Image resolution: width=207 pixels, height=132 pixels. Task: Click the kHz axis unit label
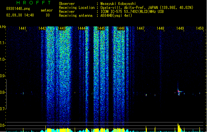click(x=3, y=27)
